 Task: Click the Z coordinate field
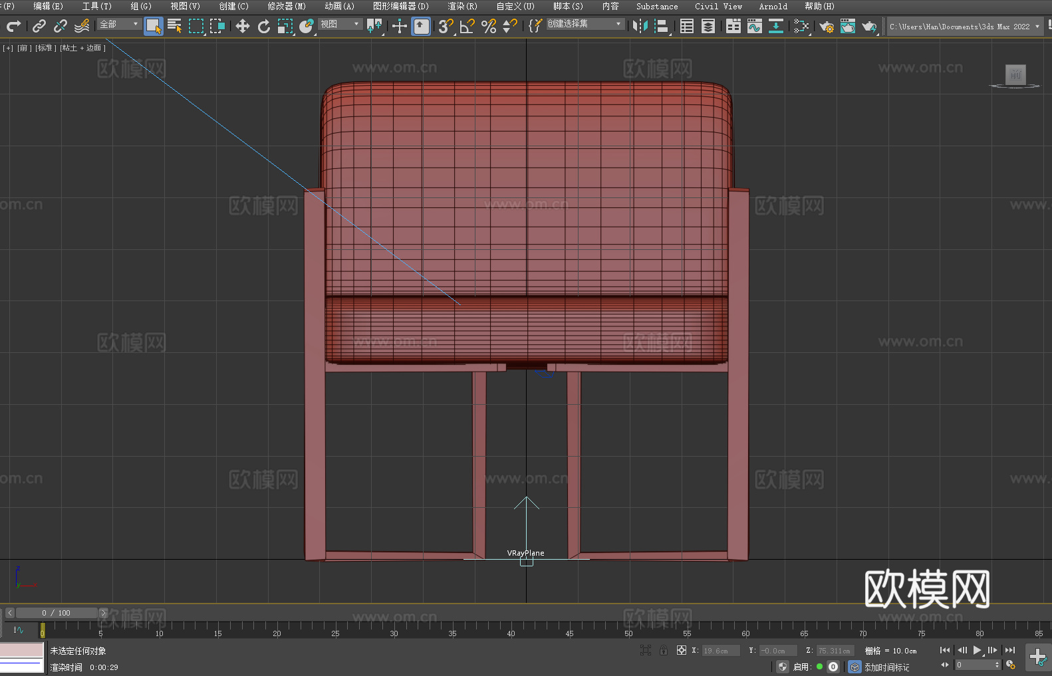pyautogui.click(x=835, y=651)
